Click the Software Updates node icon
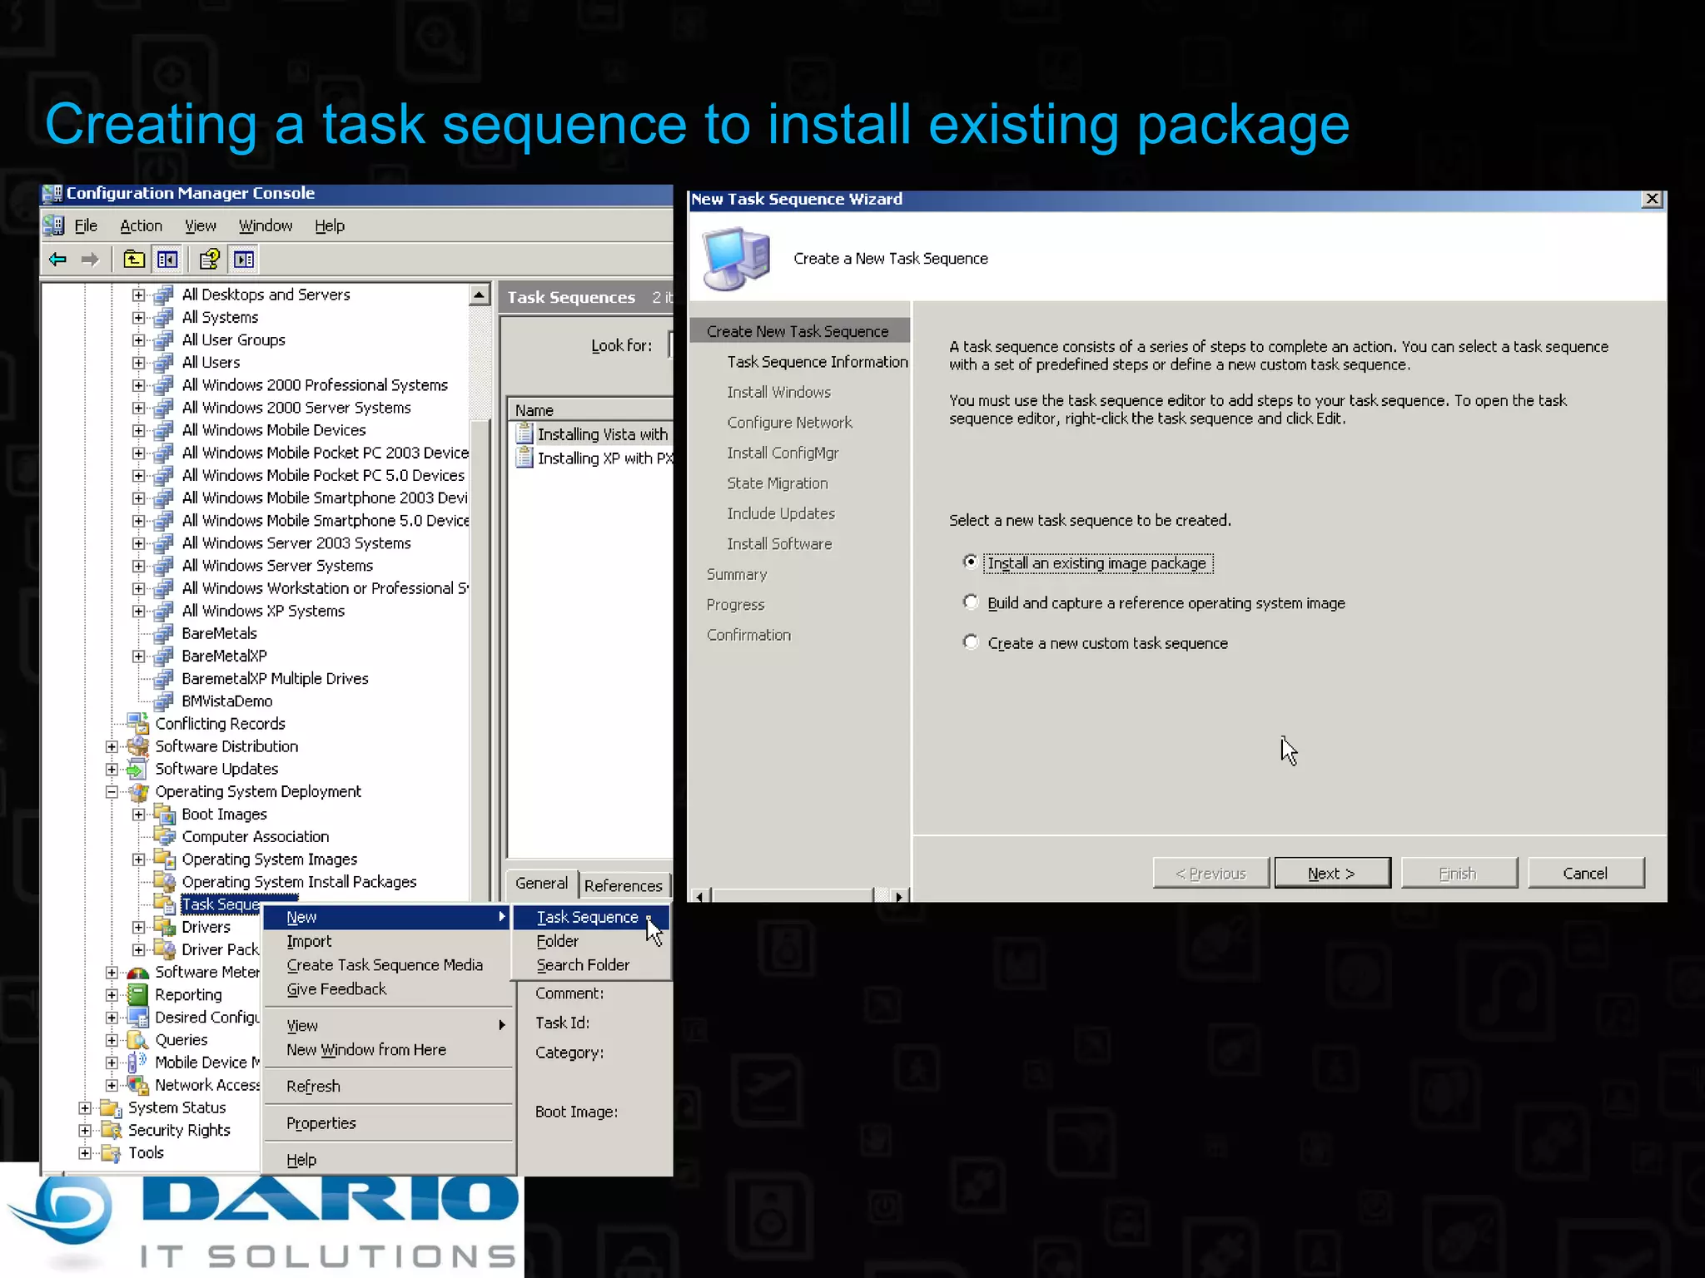 coord(138,769)
